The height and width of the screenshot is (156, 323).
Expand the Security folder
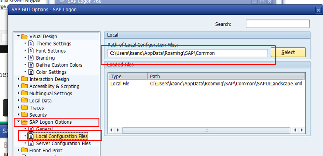(x=18, y=114)
